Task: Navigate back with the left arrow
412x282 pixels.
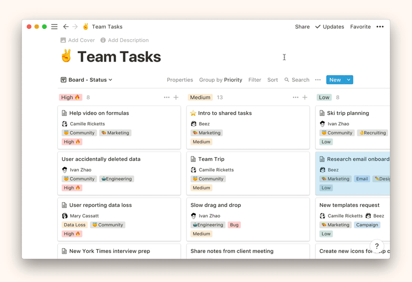Action: tap(65, 27)
